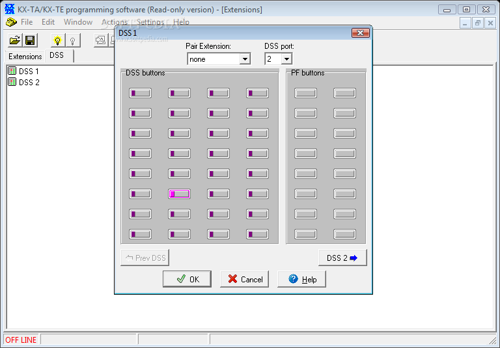Click DSS button in first row, first column
This screenshot has height=348, width=500.
141,93
